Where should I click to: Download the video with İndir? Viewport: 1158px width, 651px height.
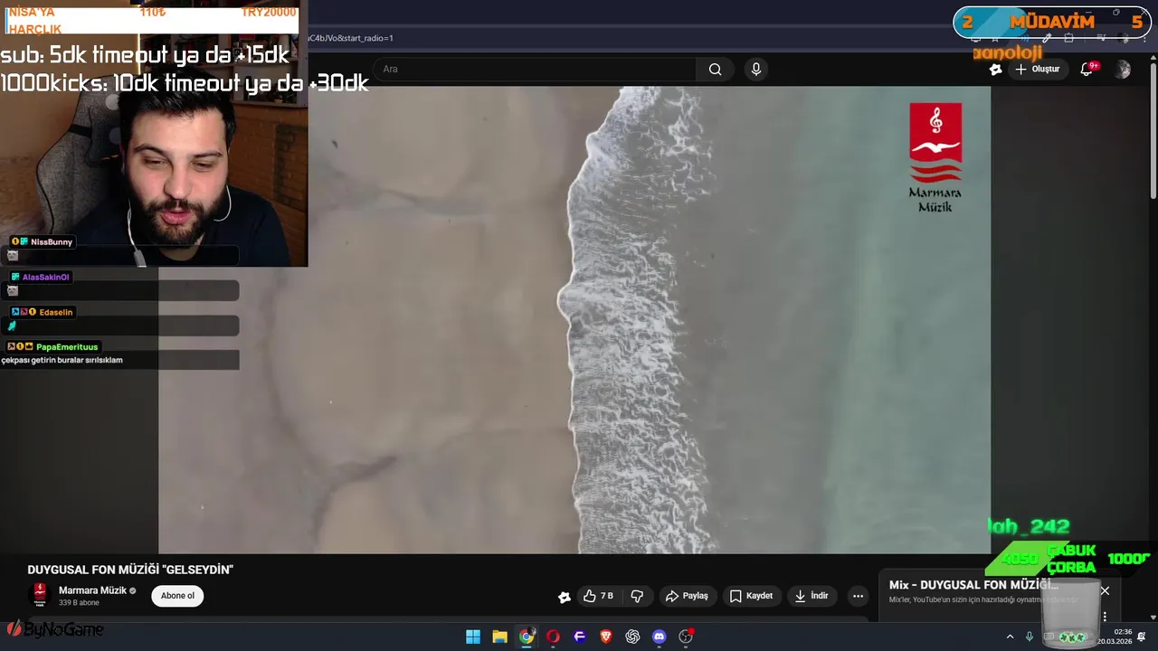pos(812,596)
